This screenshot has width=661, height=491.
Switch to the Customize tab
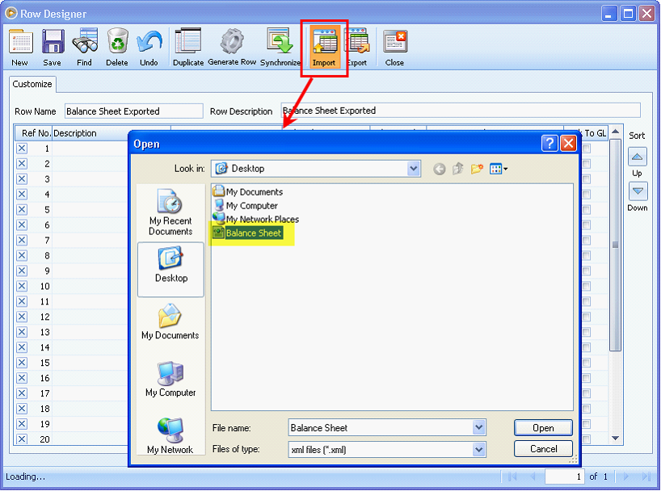32,84
